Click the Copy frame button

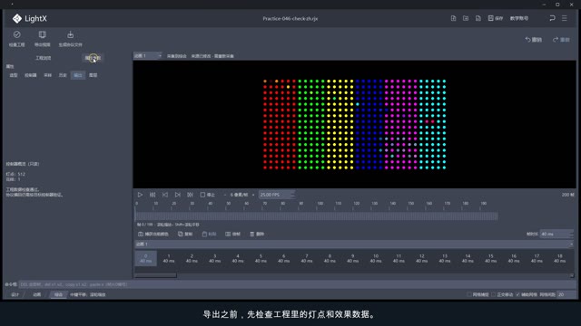[185, 234]
